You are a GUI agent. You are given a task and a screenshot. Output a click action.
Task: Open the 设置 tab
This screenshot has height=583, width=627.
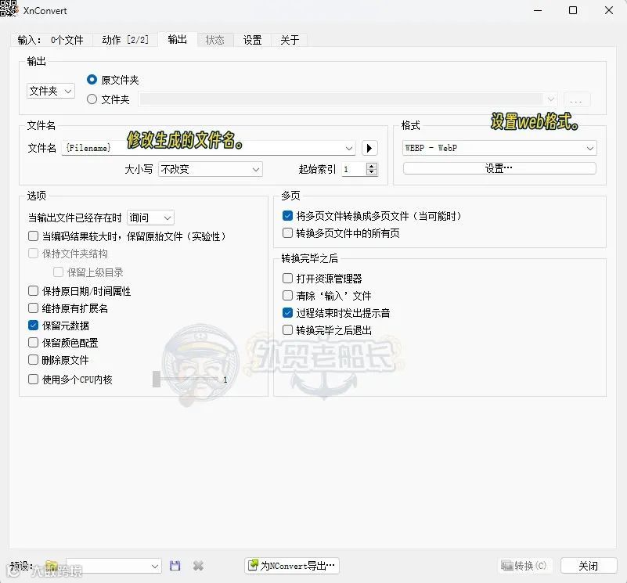point(252,40)
